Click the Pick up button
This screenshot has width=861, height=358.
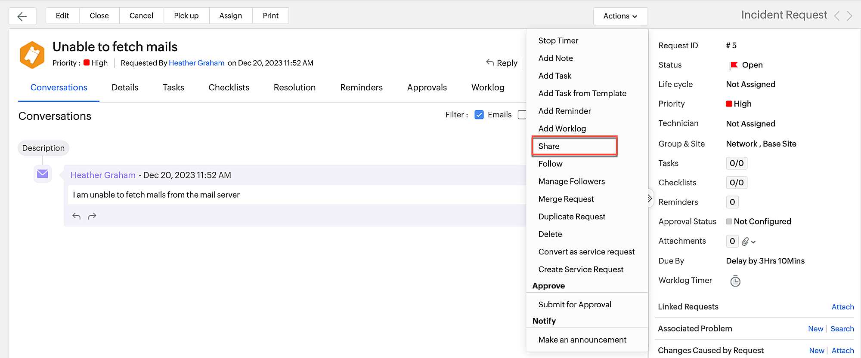pyautogui.click(x=186, y=15)
